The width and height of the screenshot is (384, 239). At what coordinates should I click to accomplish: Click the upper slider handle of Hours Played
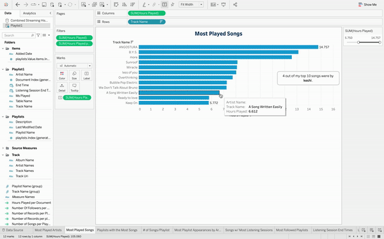coord(380,42)
